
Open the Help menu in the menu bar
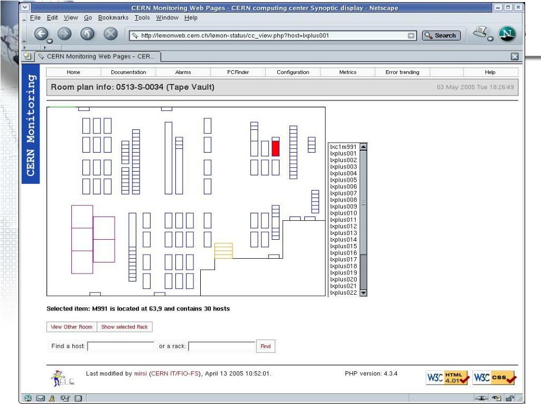pos(191,17)
